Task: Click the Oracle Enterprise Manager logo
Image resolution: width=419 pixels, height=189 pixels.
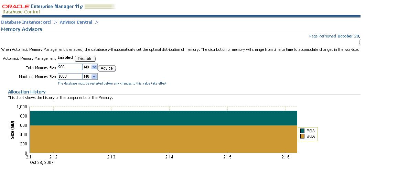Action: click(43, 7)
